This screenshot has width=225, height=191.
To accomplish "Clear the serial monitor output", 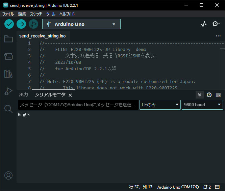I will click(x=218, y=95).
